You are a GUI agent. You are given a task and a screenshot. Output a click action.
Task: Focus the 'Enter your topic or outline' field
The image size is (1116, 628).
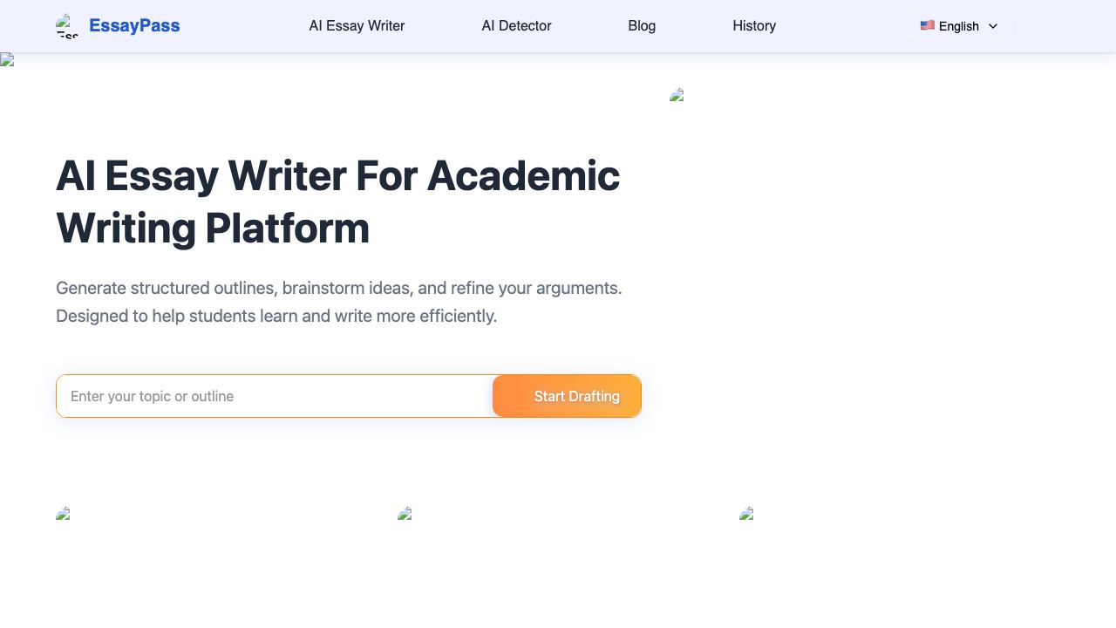pyautogui.click(x=275, y=396)
